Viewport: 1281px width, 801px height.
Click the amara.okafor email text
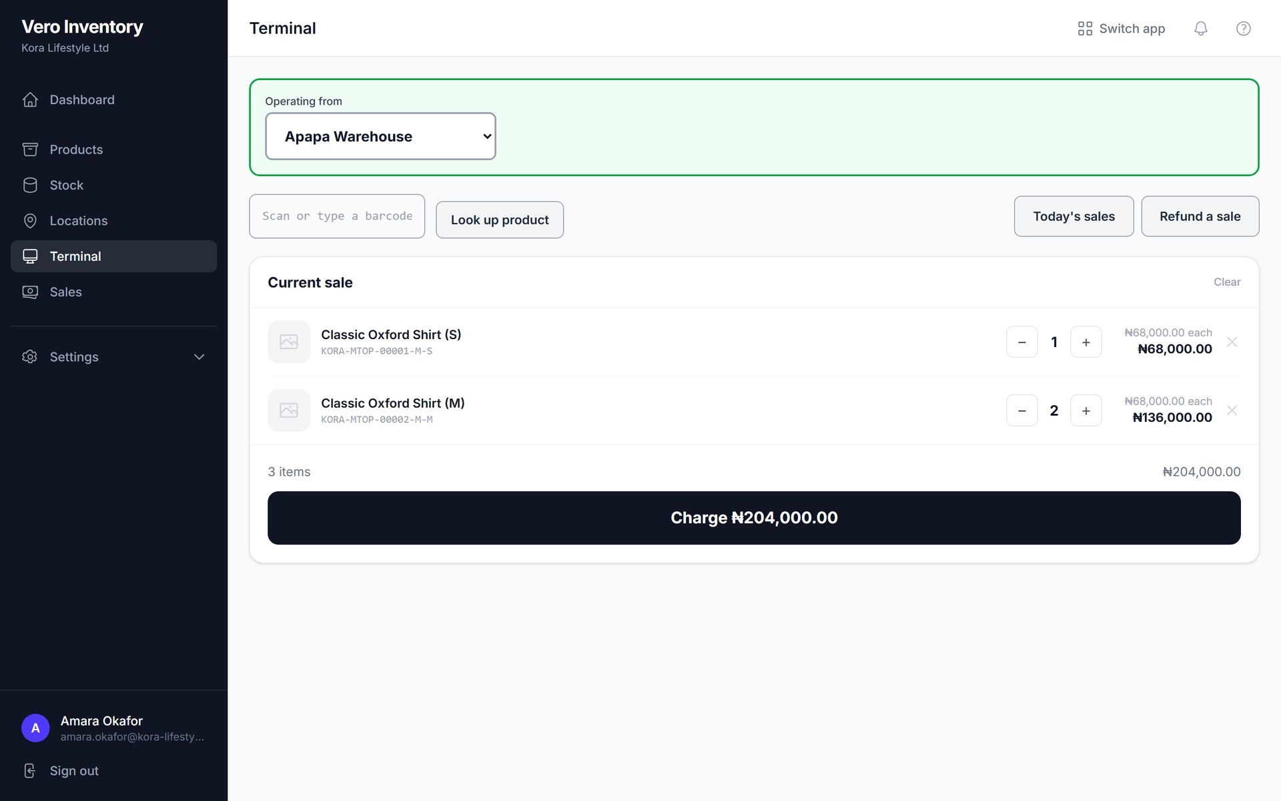click(x=132, y=737)
